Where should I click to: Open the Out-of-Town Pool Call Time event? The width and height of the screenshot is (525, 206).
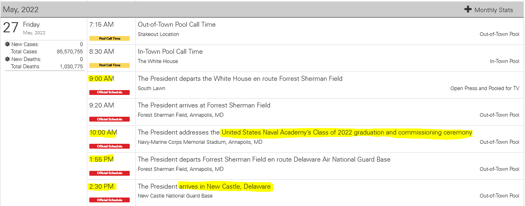point(177,24)
